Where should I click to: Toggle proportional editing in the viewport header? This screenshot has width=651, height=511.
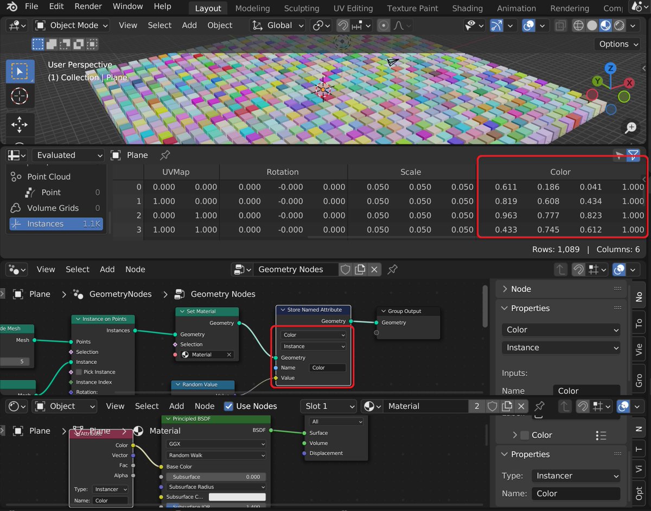(384, 26)
